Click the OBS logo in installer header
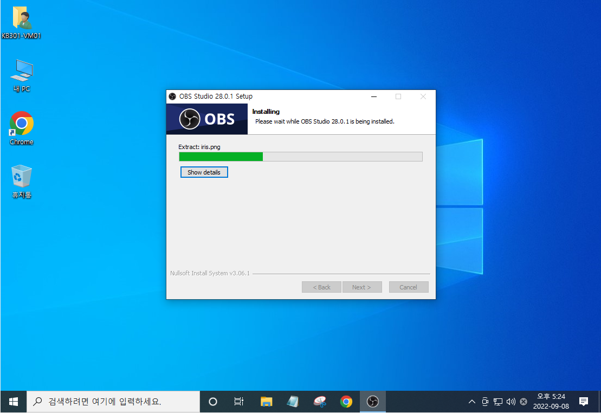This screenshot has width=601, height=413. click(x=207, y=119)
